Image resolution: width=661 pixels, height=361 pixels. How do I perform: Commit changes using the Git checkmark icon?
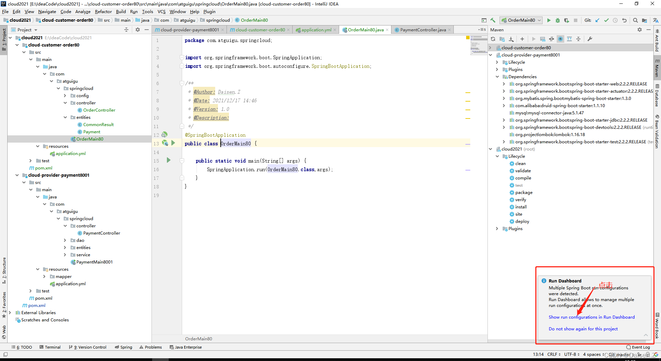606,20
